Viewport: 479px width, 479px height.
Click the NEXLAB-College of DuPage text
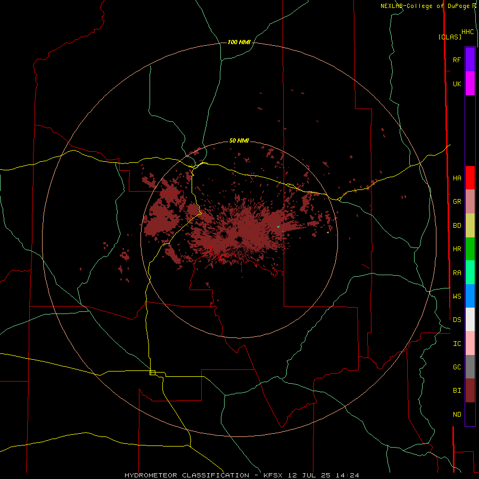point(425,6)
